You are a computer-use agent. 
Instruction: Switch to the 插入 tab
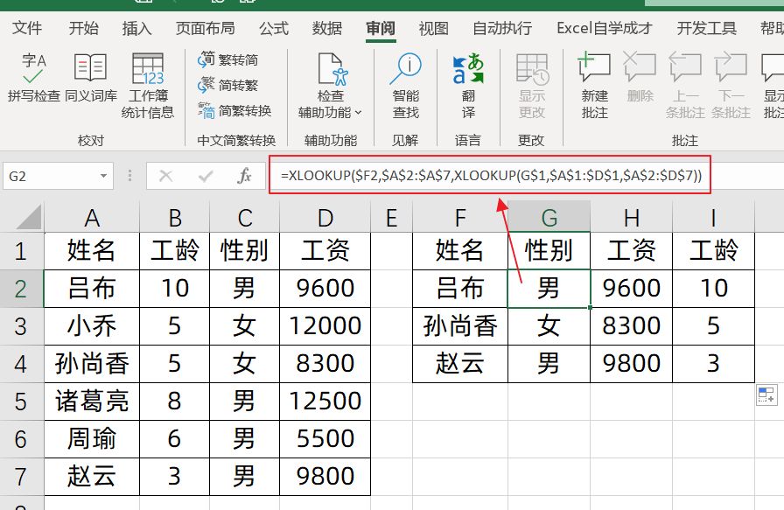(x=136, y=28)
